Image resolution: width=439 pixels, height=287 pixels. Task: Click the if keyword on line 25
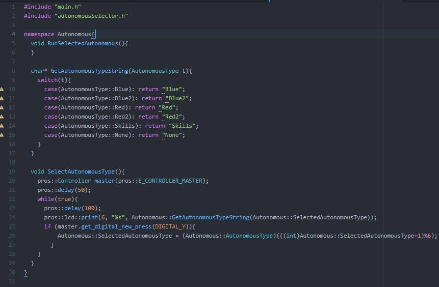(x=47, y=226)
